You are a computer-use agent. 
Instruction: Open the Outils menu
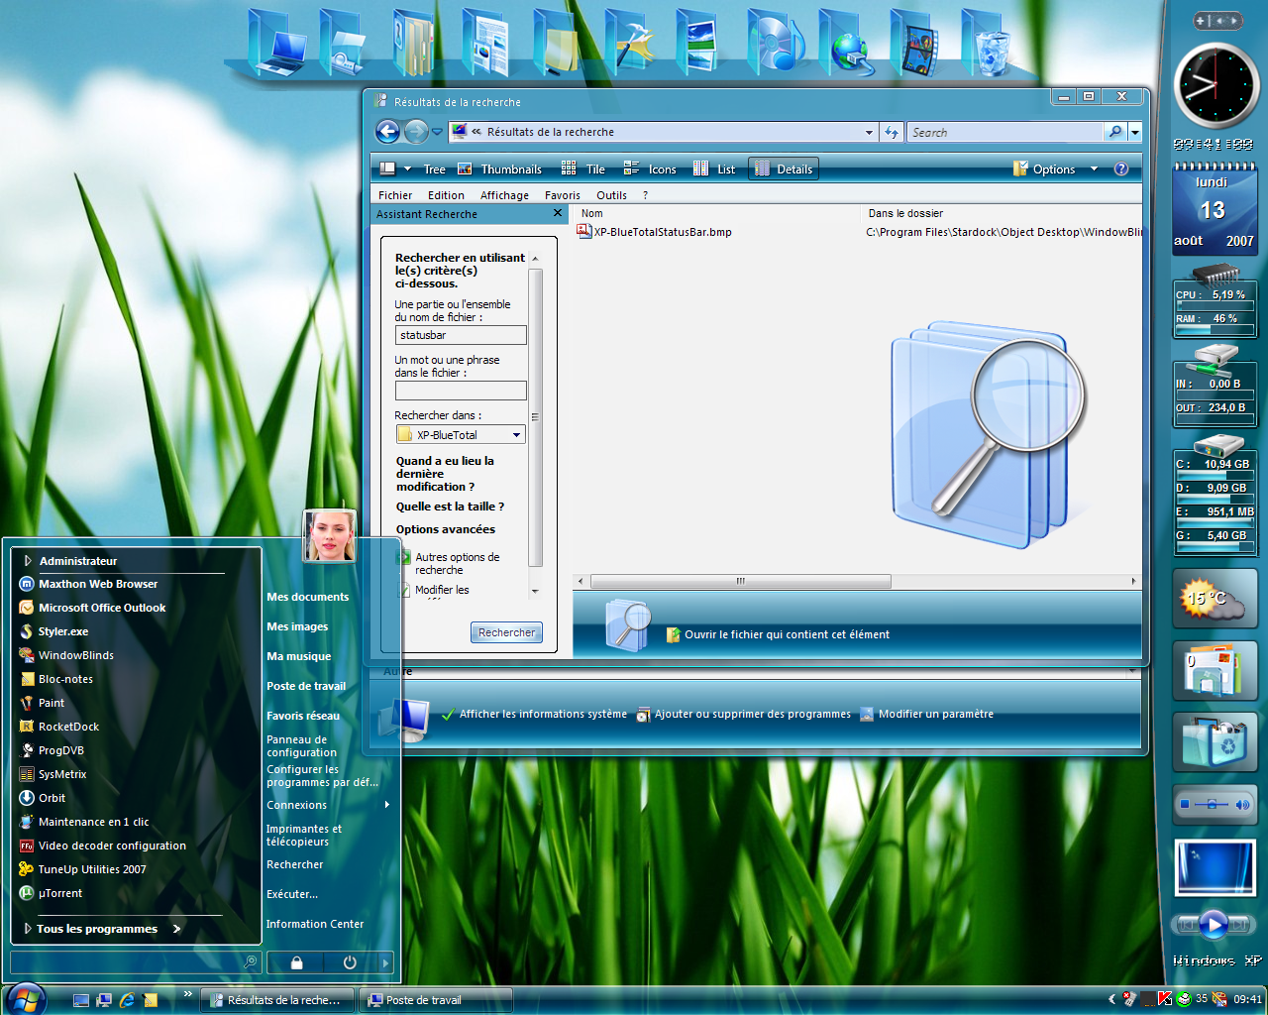pyautogui.click(x=611, y=195)
